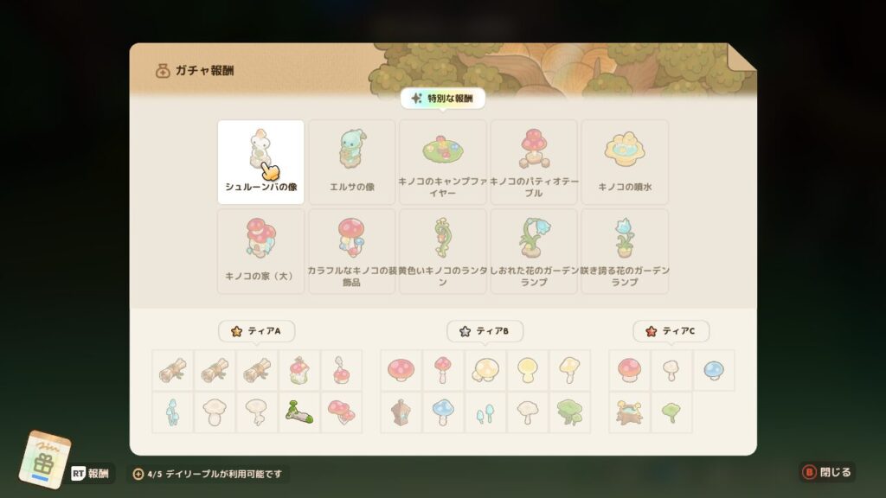Image resolution: width=886 pixels, height=498 pixels.
Task: Click the 閉じる close button
Action: coord(827,472)
